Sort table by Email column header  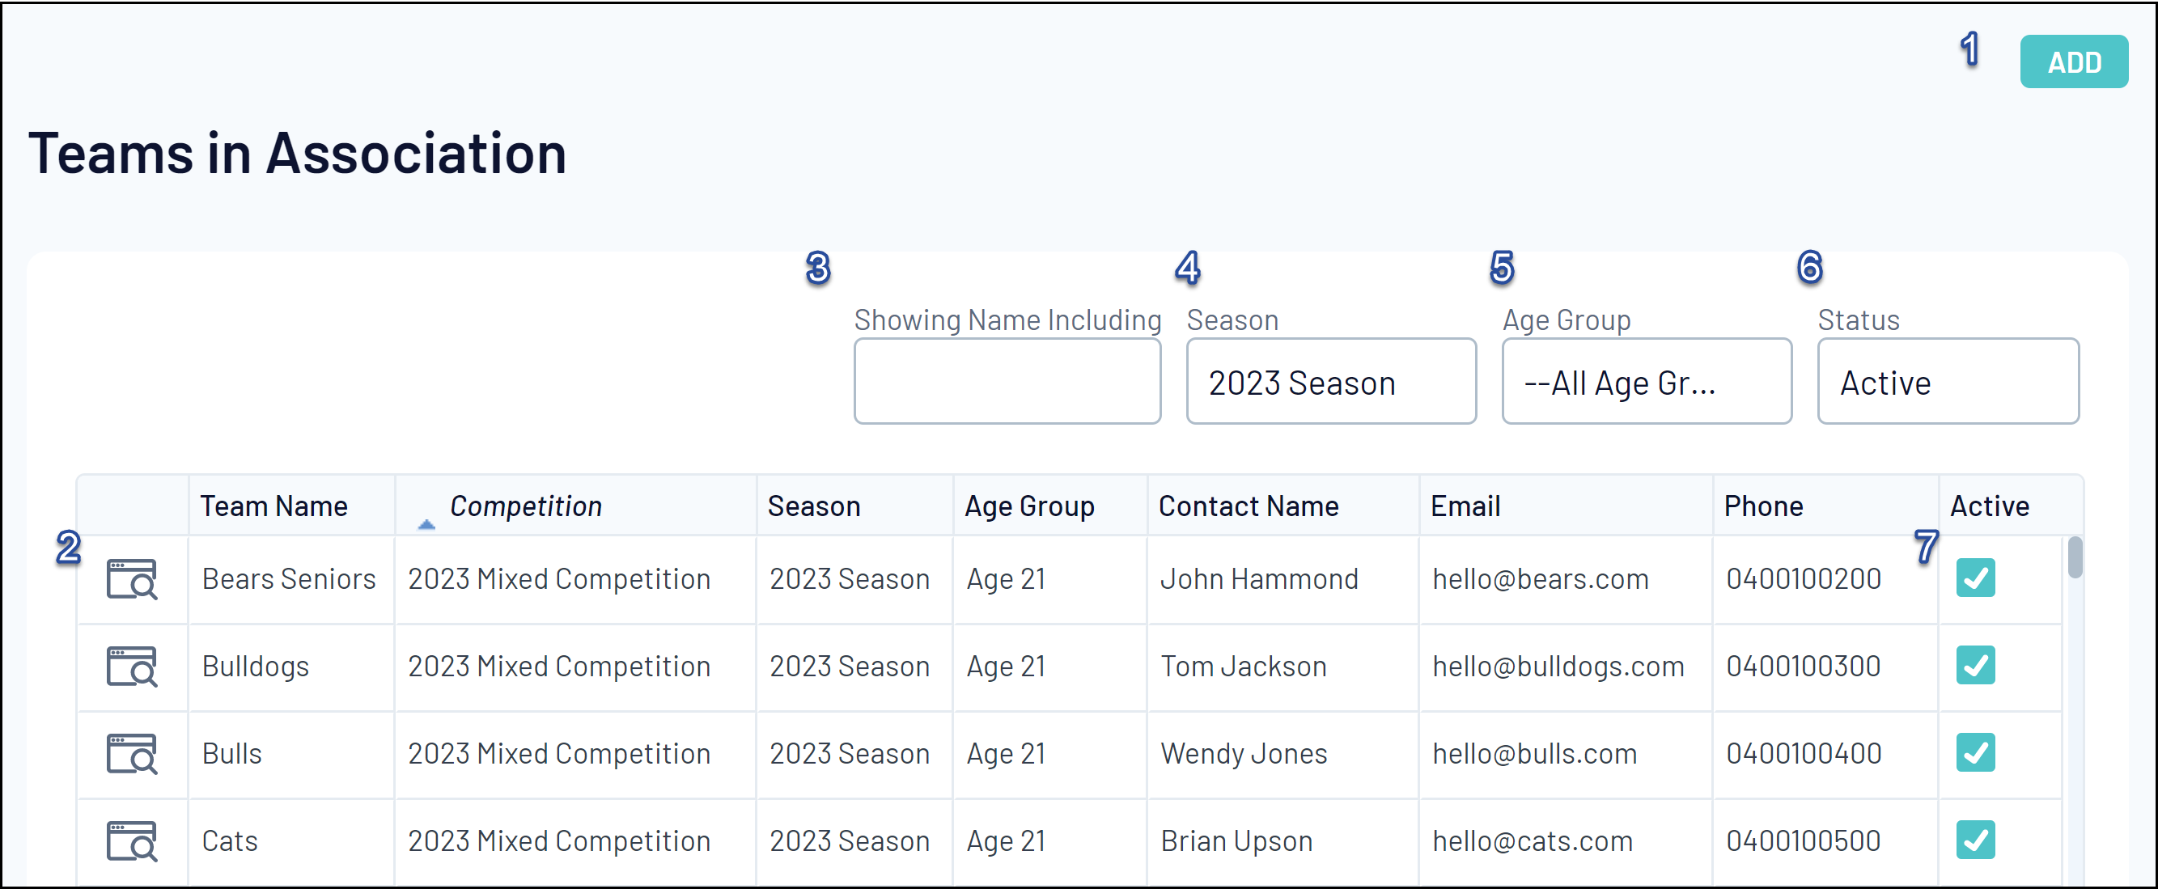coord(1465,506)
